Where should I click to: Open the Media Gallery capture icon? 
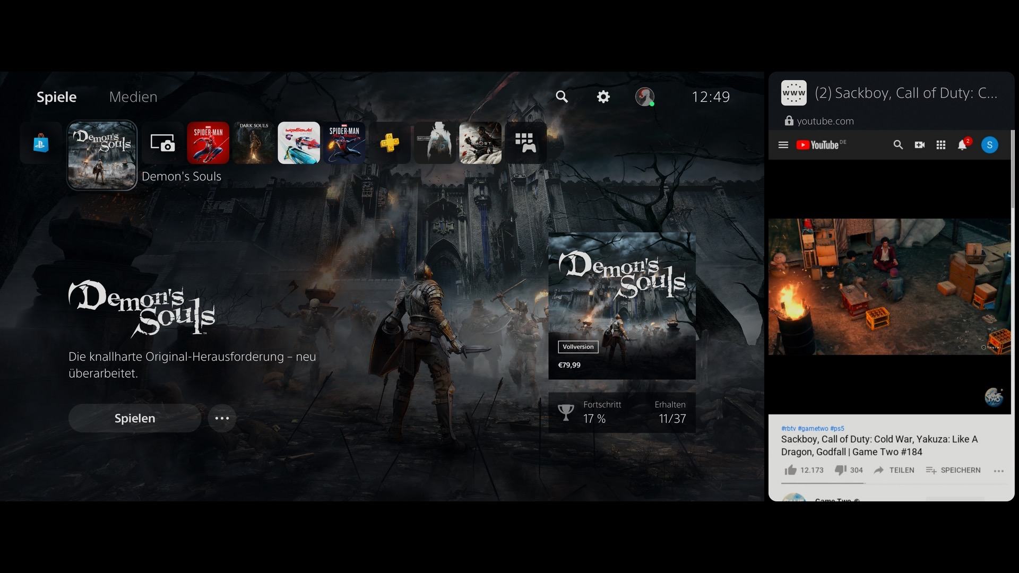162,143
